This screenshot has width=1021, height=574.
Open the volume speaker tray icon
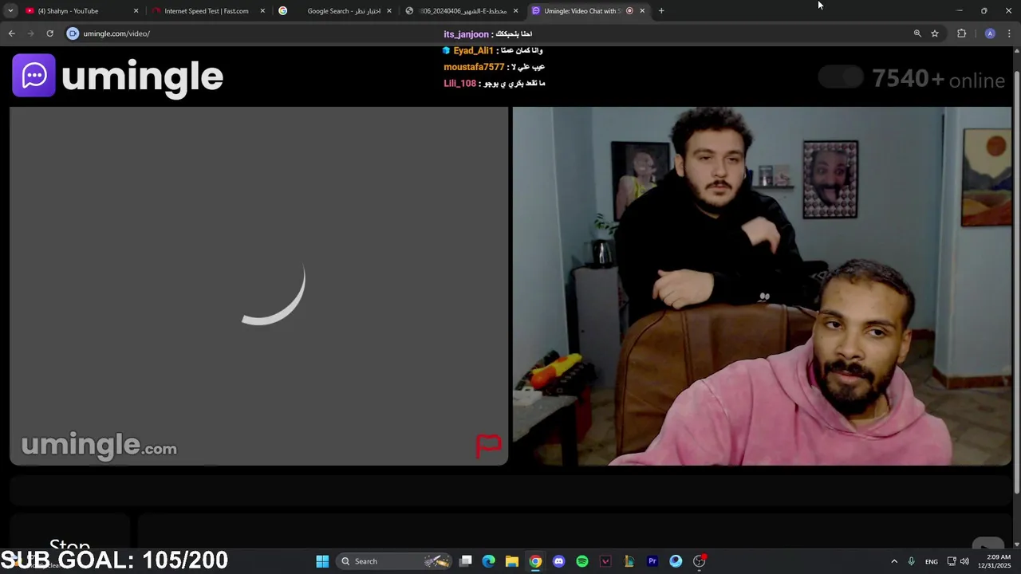click(x=964, y=561)
